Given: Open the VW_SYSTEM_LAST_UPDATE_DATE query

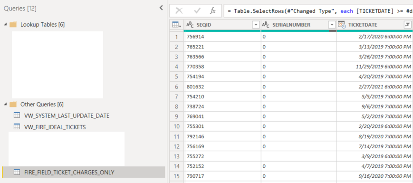Looking at the screenshot, I should coord(67,116).
